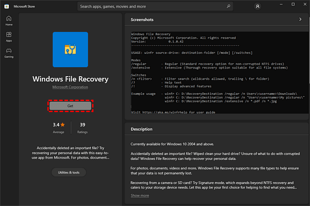
Task: Expand Screenshots with the chevron arrow
Action: [x=300, y=19]
